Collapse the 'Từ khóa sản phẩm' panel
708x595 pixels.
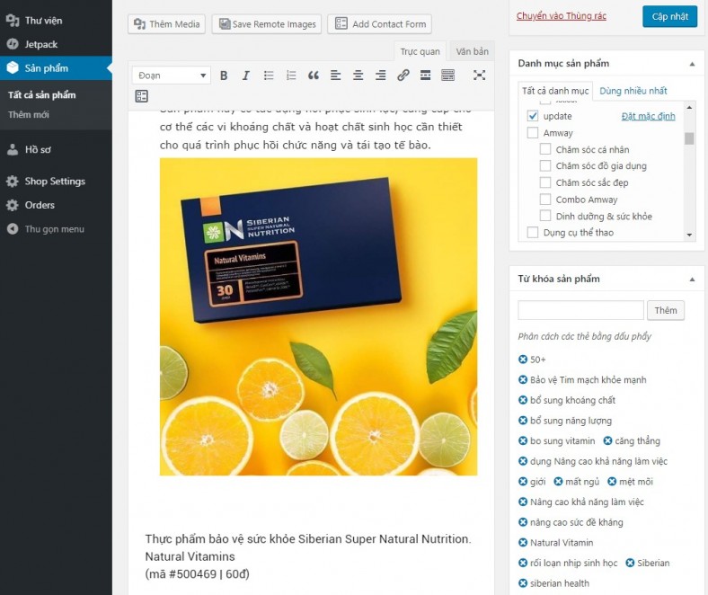pos(691,279)
